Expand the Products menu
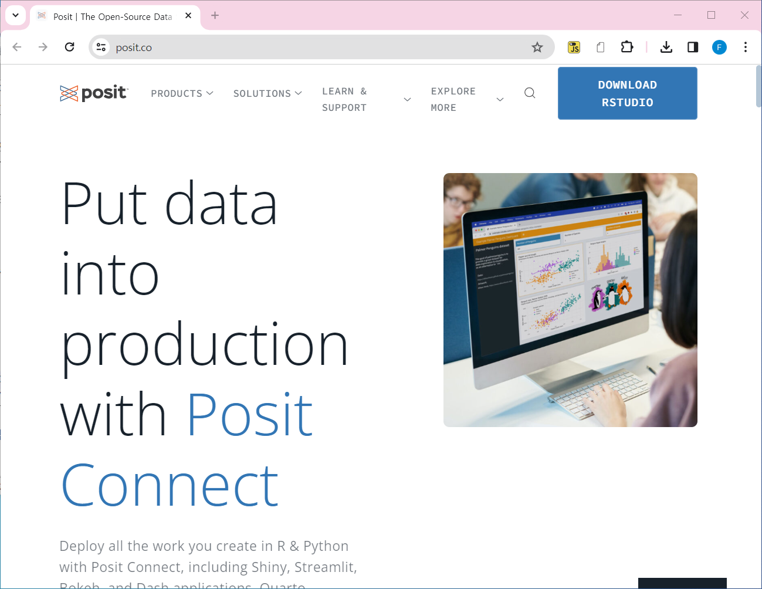 coord(182,93)
